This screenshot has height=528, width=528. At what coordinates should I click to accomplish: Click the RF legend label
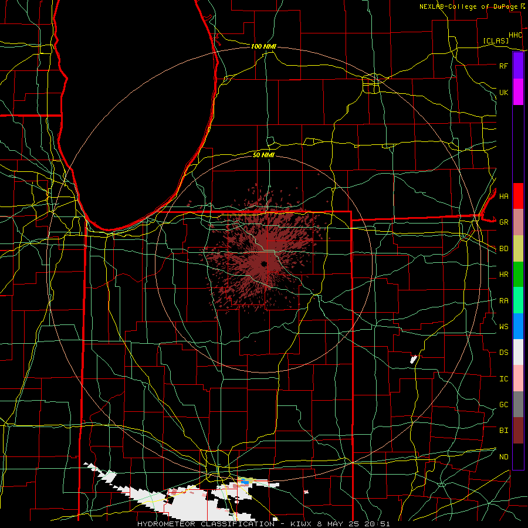(503, 66)
